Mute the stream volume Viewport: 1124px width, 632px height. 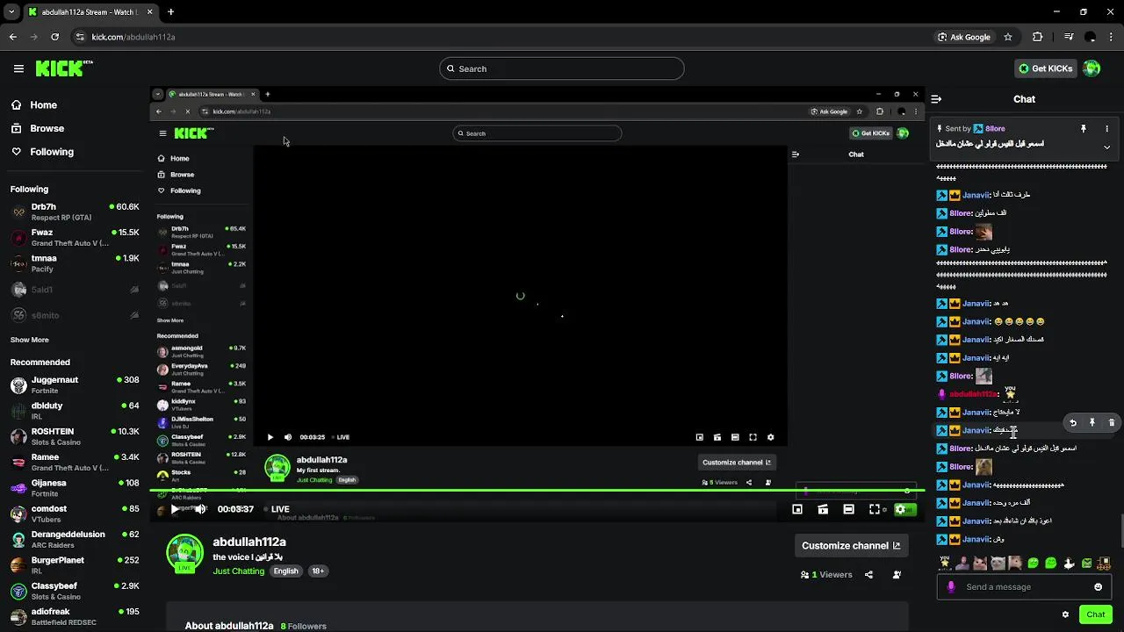tap(200, 509)
